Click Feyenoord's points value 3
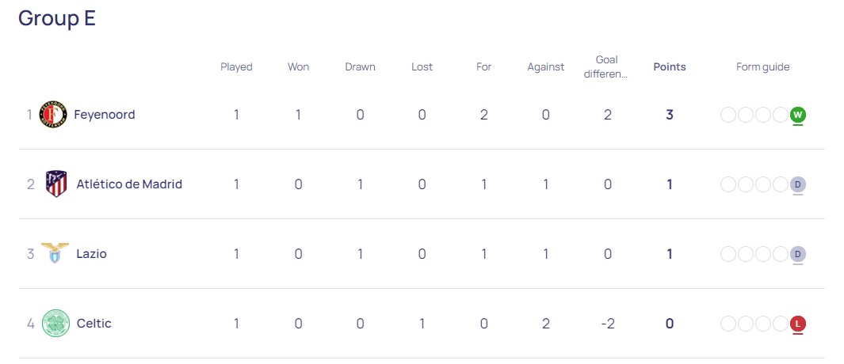This screenshot has height=364, width=844. (670, 115)
